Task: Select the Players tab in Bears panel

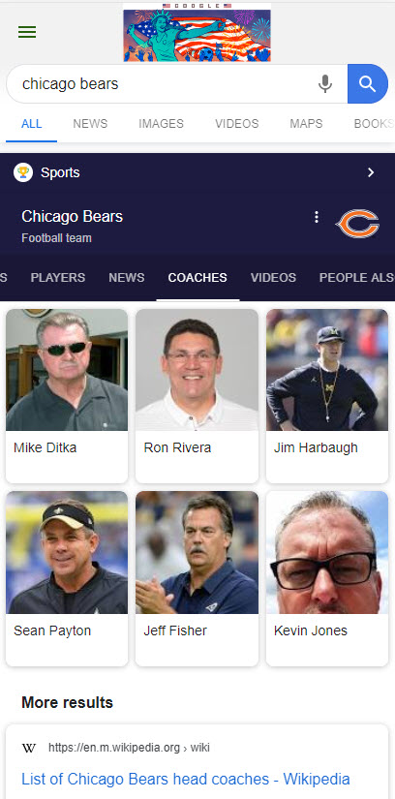Action: tap(57, 278)
